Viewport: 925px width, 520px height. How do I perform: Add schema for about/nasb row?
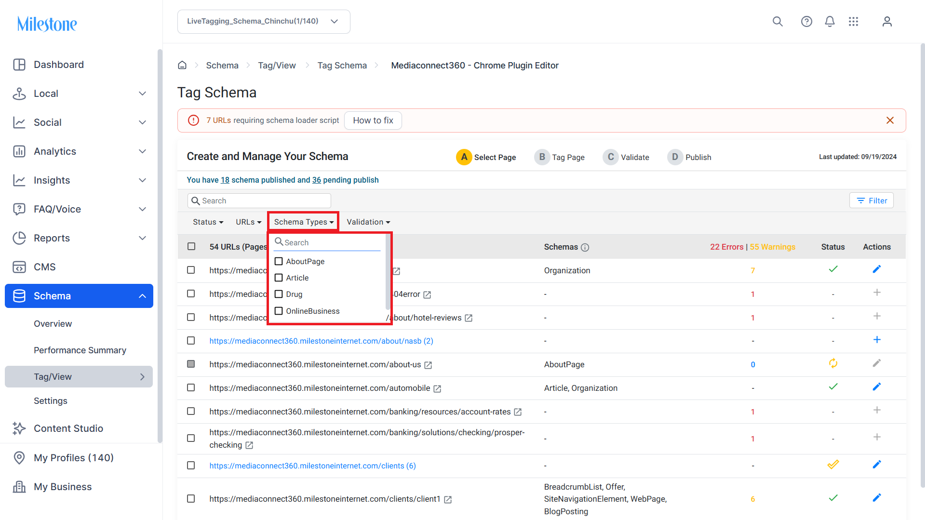[x=877, y=340]
